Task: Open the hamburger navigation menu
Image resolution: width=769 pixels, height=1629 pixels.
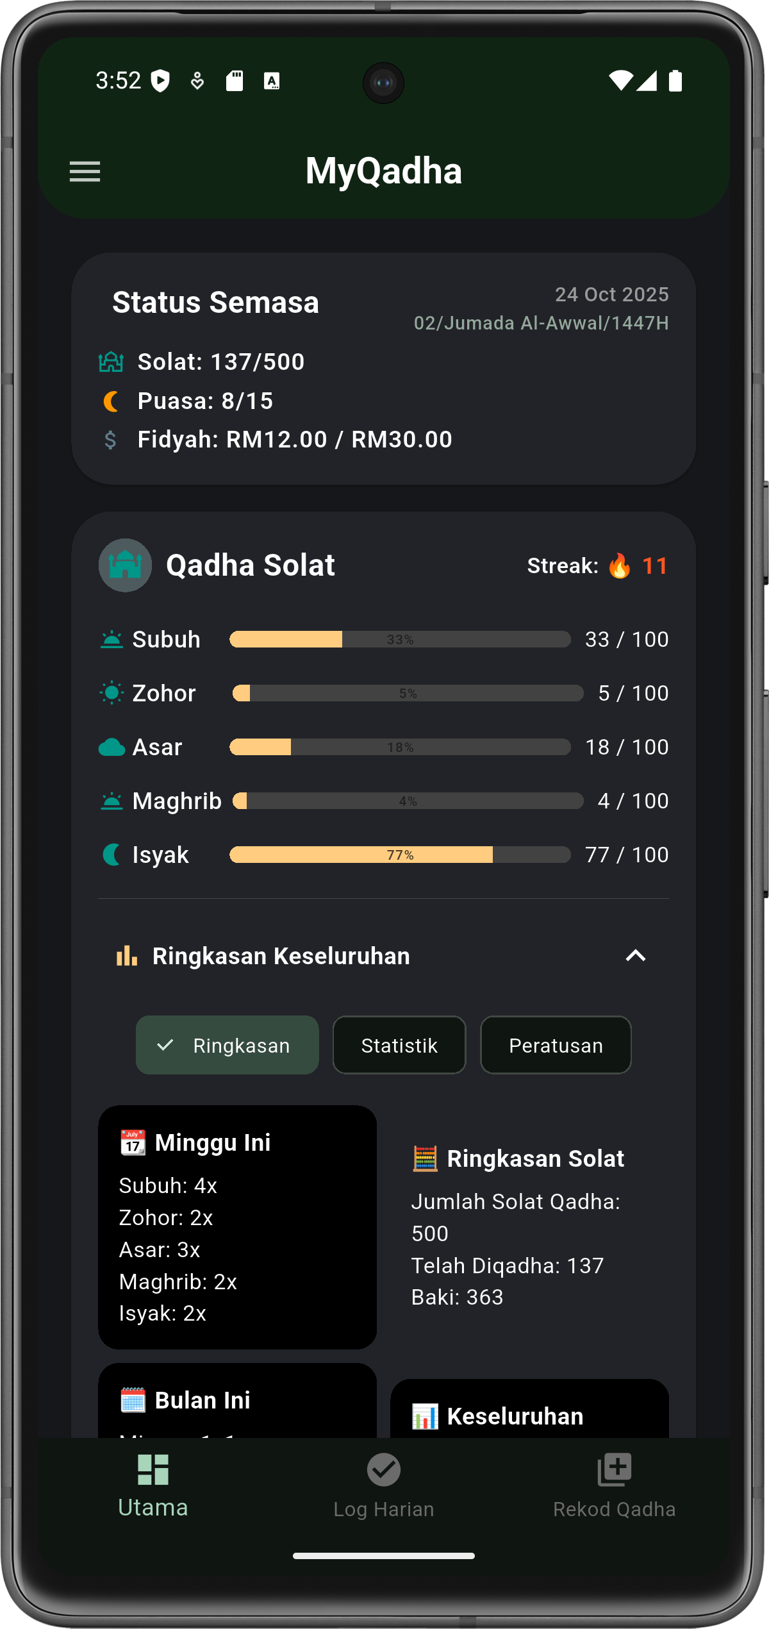Action: tap(85, 171)
